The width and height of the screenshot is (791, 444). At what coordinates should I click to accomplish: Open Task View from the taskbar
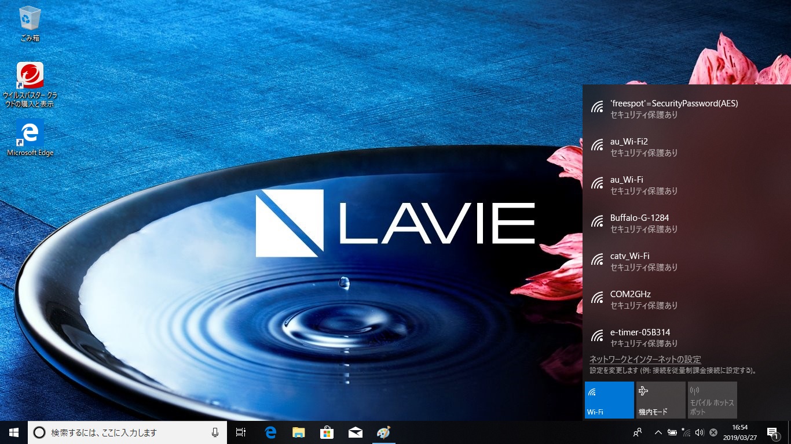tap(241, 432)
